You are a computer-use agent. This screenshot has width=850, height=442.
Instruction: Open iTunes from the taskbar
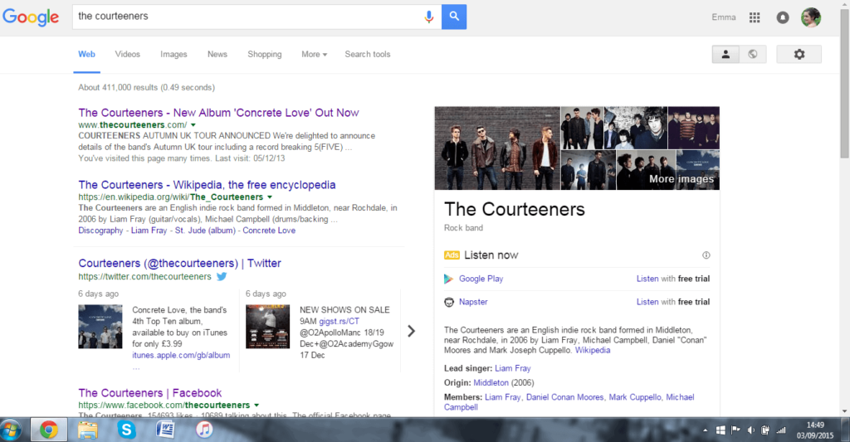[x=204, y=430]
